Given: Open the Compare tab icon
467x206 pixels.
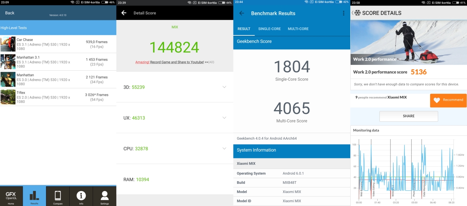Looking at the screenshot, I should point(58,196).
